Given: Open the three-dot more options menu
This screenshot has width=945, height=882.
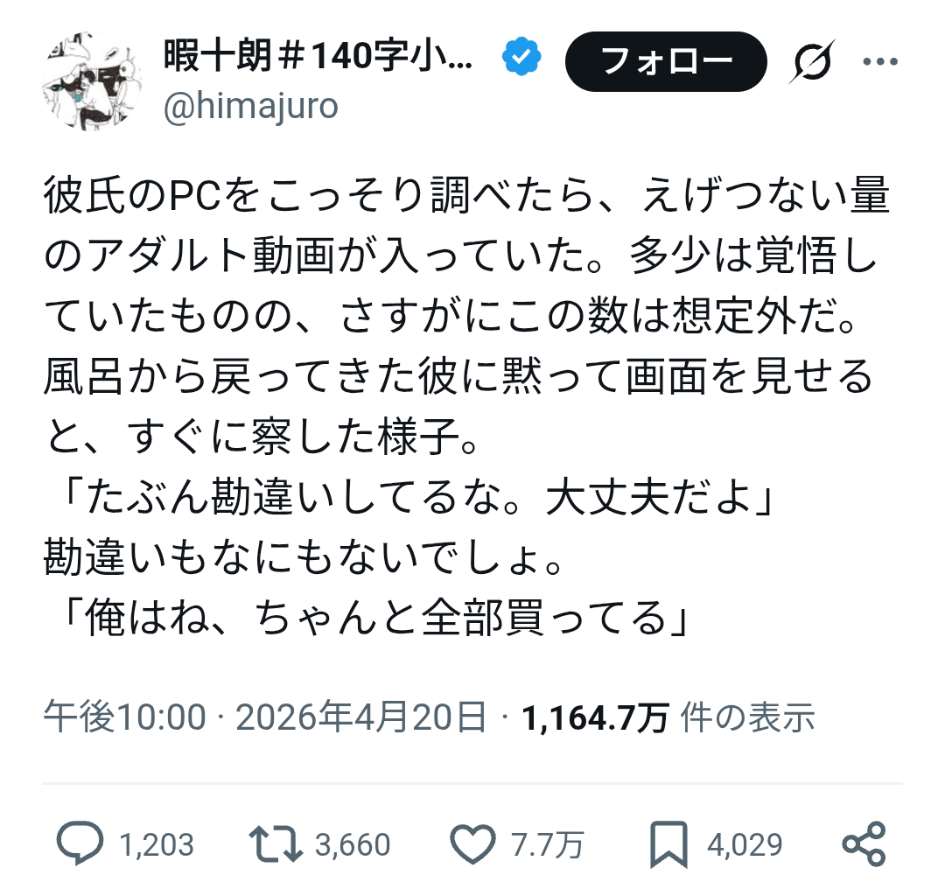Looking at the screenshot, I should 879,62.
